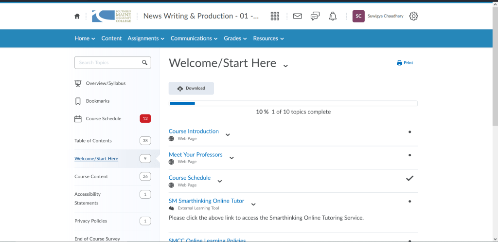Click the Southern Maine Community College logo
The height and width of the screenshot is (242, 498).
(111, 16)
